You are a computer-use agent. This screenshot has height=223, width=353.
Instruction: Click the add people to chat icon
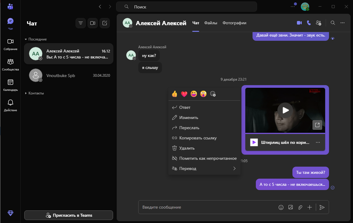click(319, 23)
